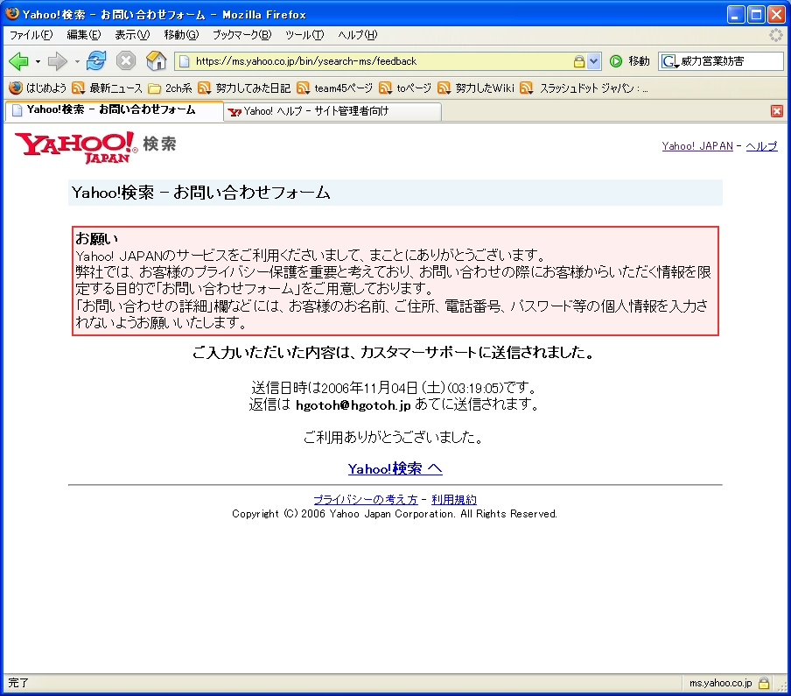Click the Yahoo!検索 へ link
Screen dimensions: 791x696
[x=395, y=469]
